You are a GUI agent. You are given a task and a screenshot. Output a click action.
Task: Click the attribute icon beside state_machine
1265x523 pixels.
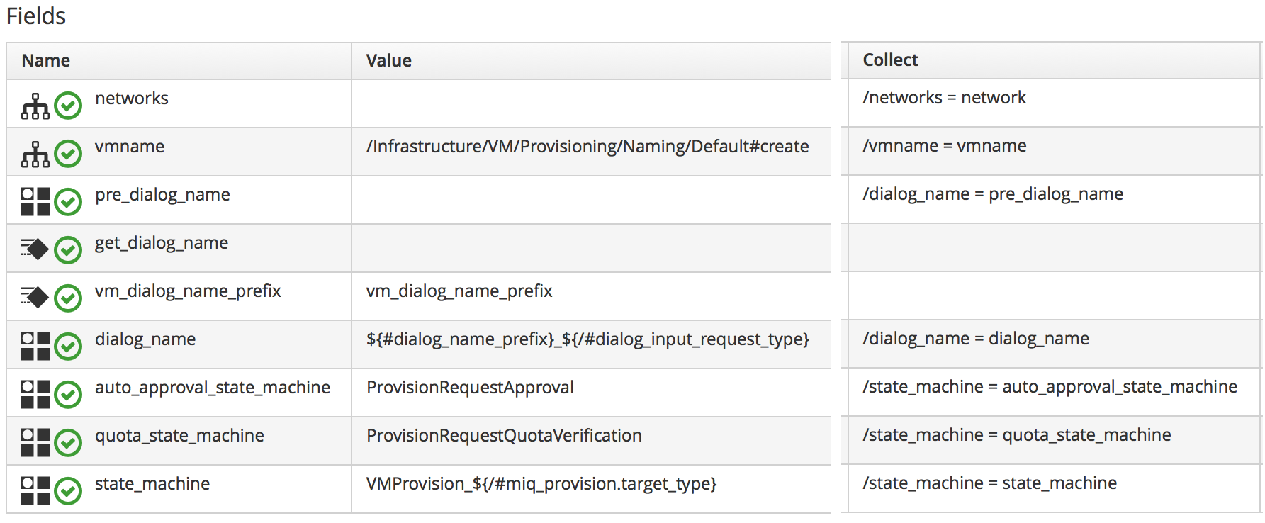tap(35, 490)
